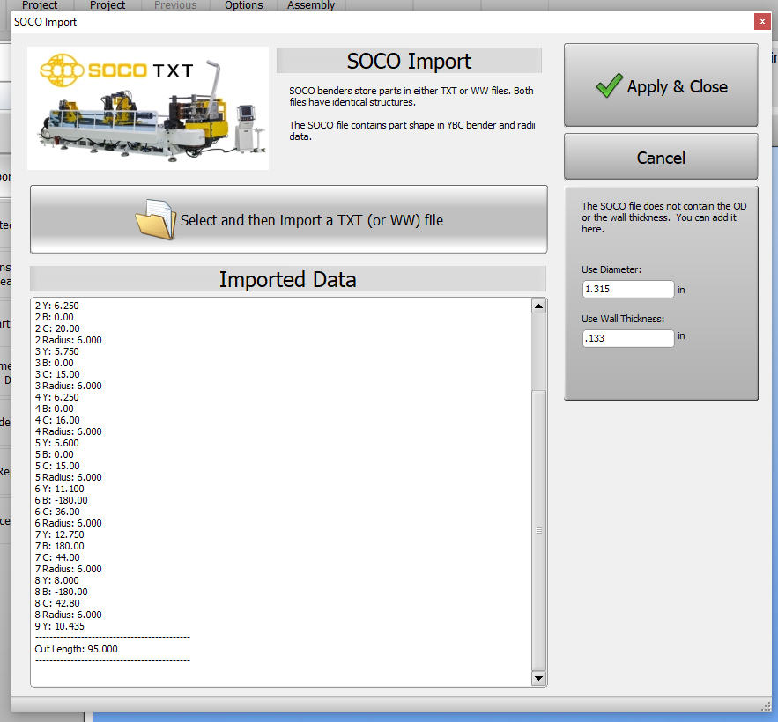Click the '6 B: -180.00' line
This screenshot has height=722, width=778.
[x=61, y=500]
